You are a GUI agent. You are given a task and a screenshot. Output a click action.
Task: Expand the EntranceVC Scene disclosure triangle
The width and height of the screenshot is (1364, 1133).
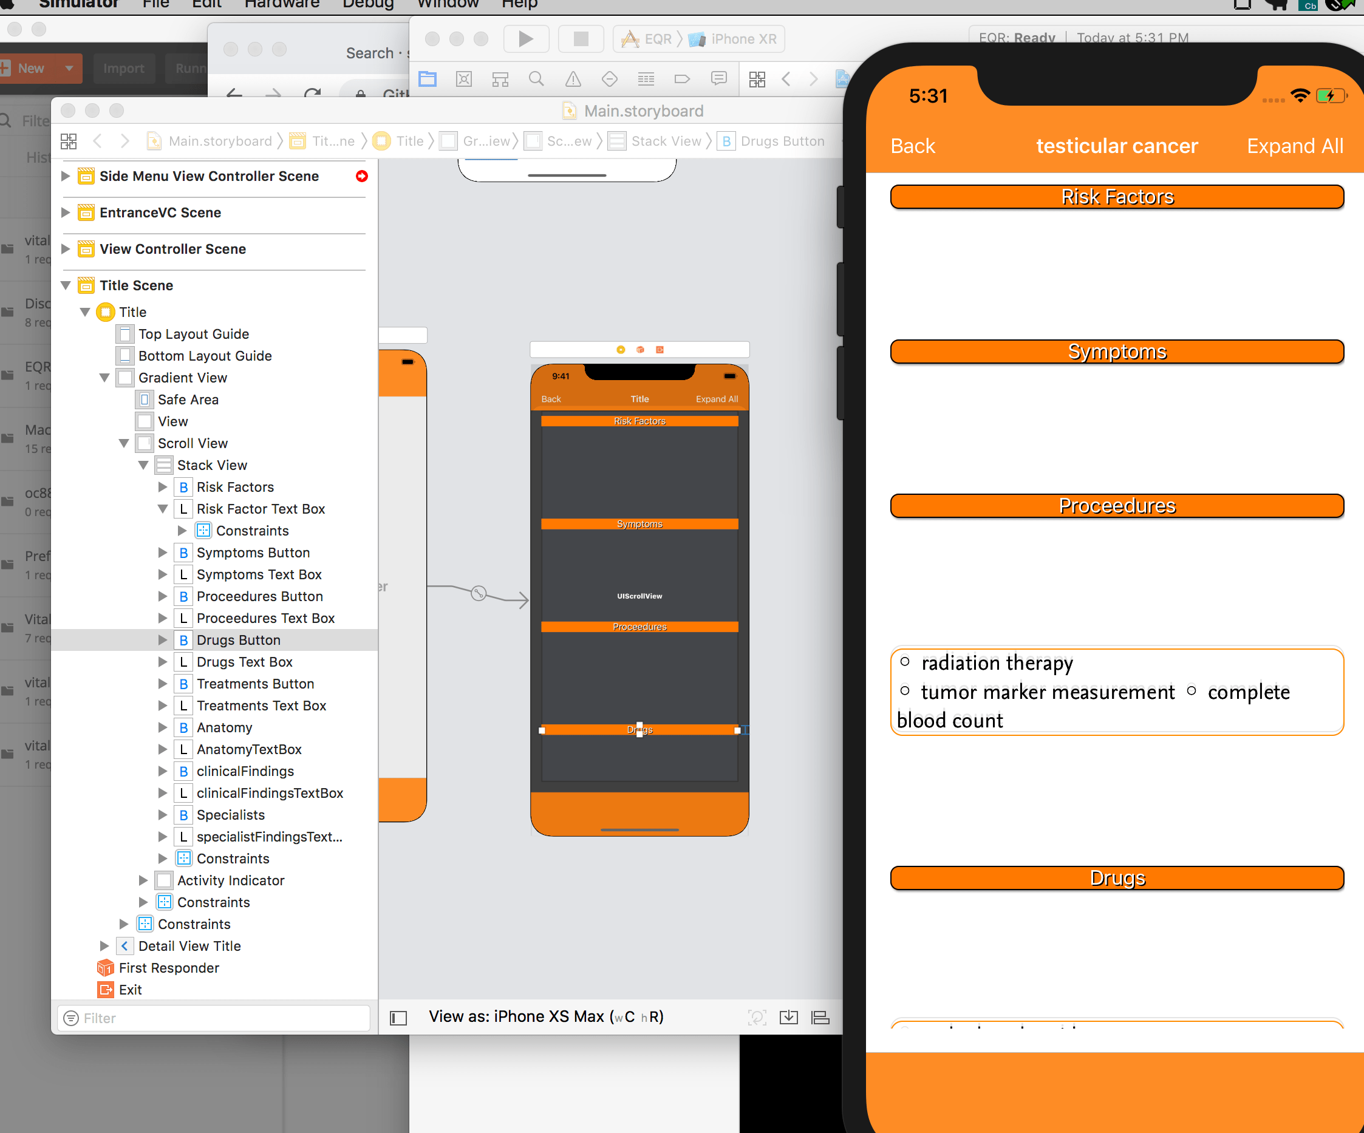tap(66, 213)
